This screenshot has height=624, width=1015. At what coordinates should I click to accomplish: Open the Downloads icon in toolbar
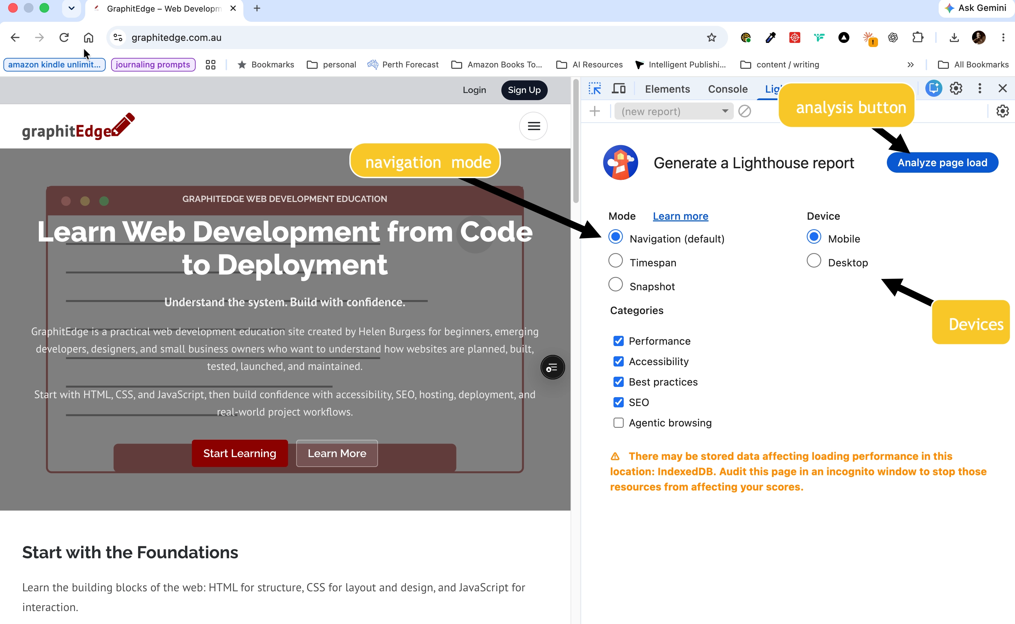click(x=954, y=37)
